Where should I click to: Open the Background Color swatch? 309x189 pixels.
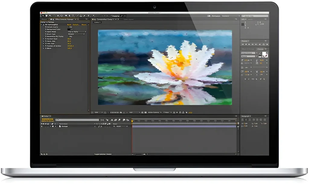(x=69, y=29)
